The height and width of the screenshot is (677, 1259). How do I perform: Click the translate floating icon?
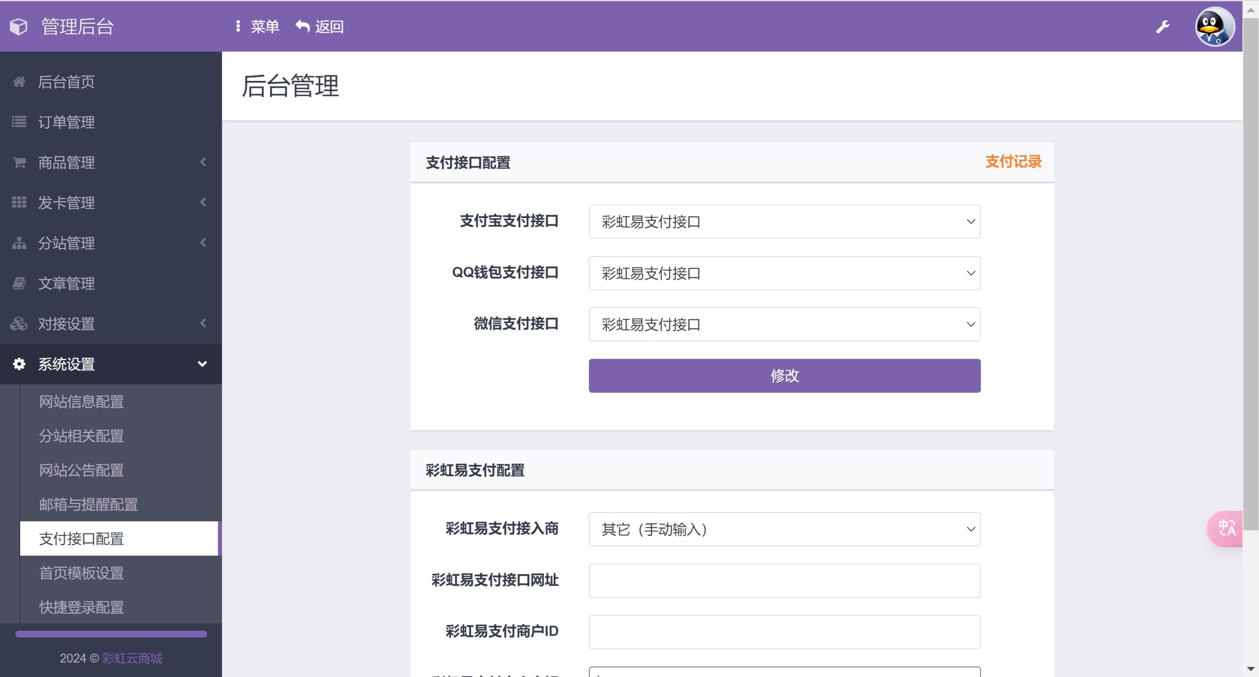coord(1226,529)
